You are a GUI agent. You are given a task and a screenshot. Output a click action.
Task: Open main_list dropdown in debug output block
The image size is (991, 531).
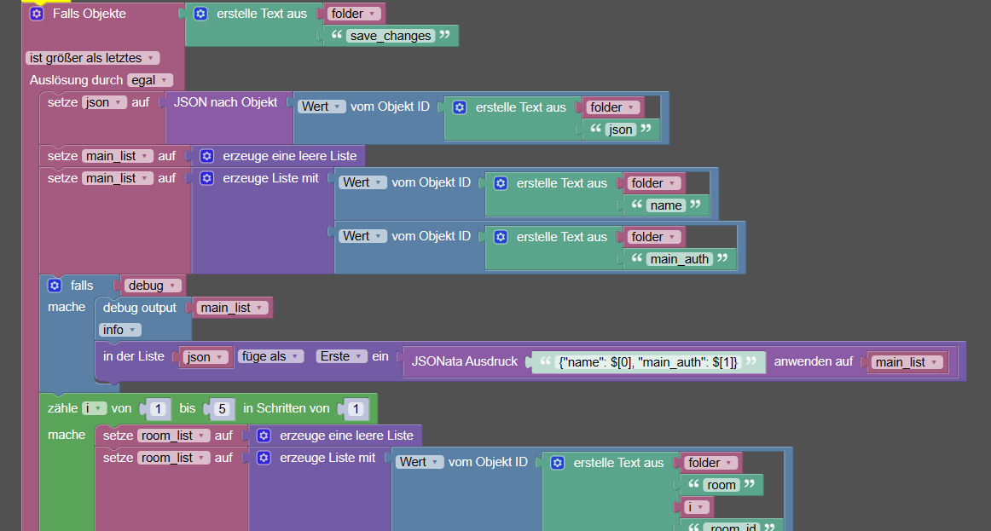click(233, 308)
